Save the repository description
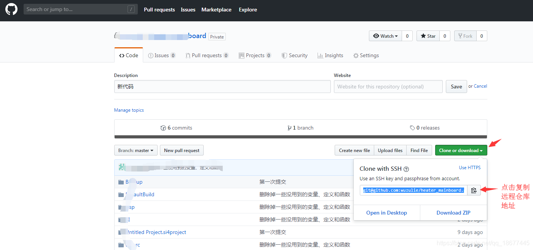 (x=456, y=87)
